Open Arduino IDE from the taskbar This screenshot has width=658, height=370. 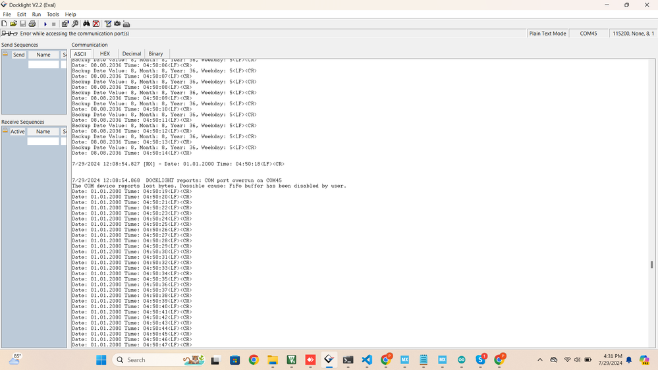pos(462,360)
